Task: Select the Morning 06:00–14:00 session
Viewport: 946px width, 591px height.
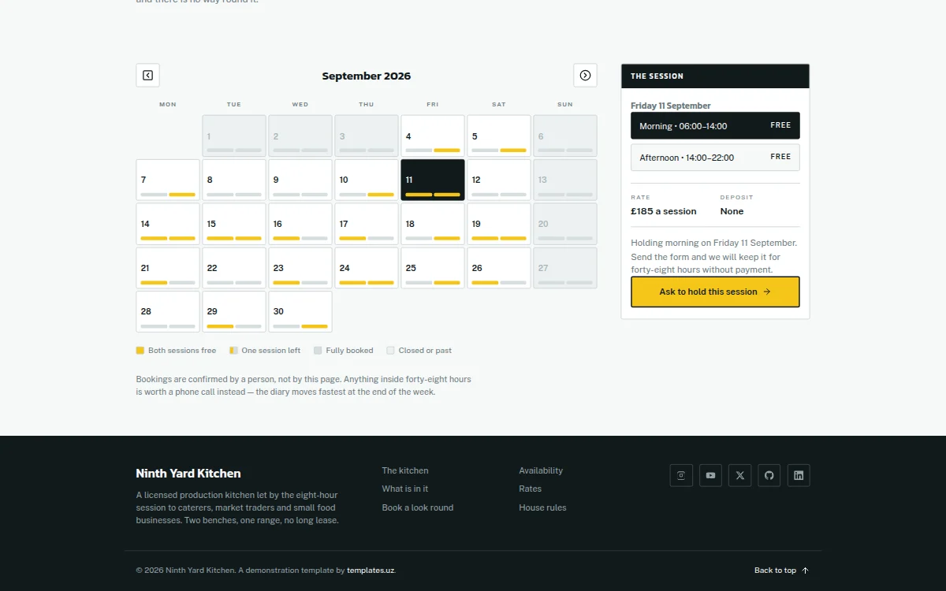Action: pos(715,125)
